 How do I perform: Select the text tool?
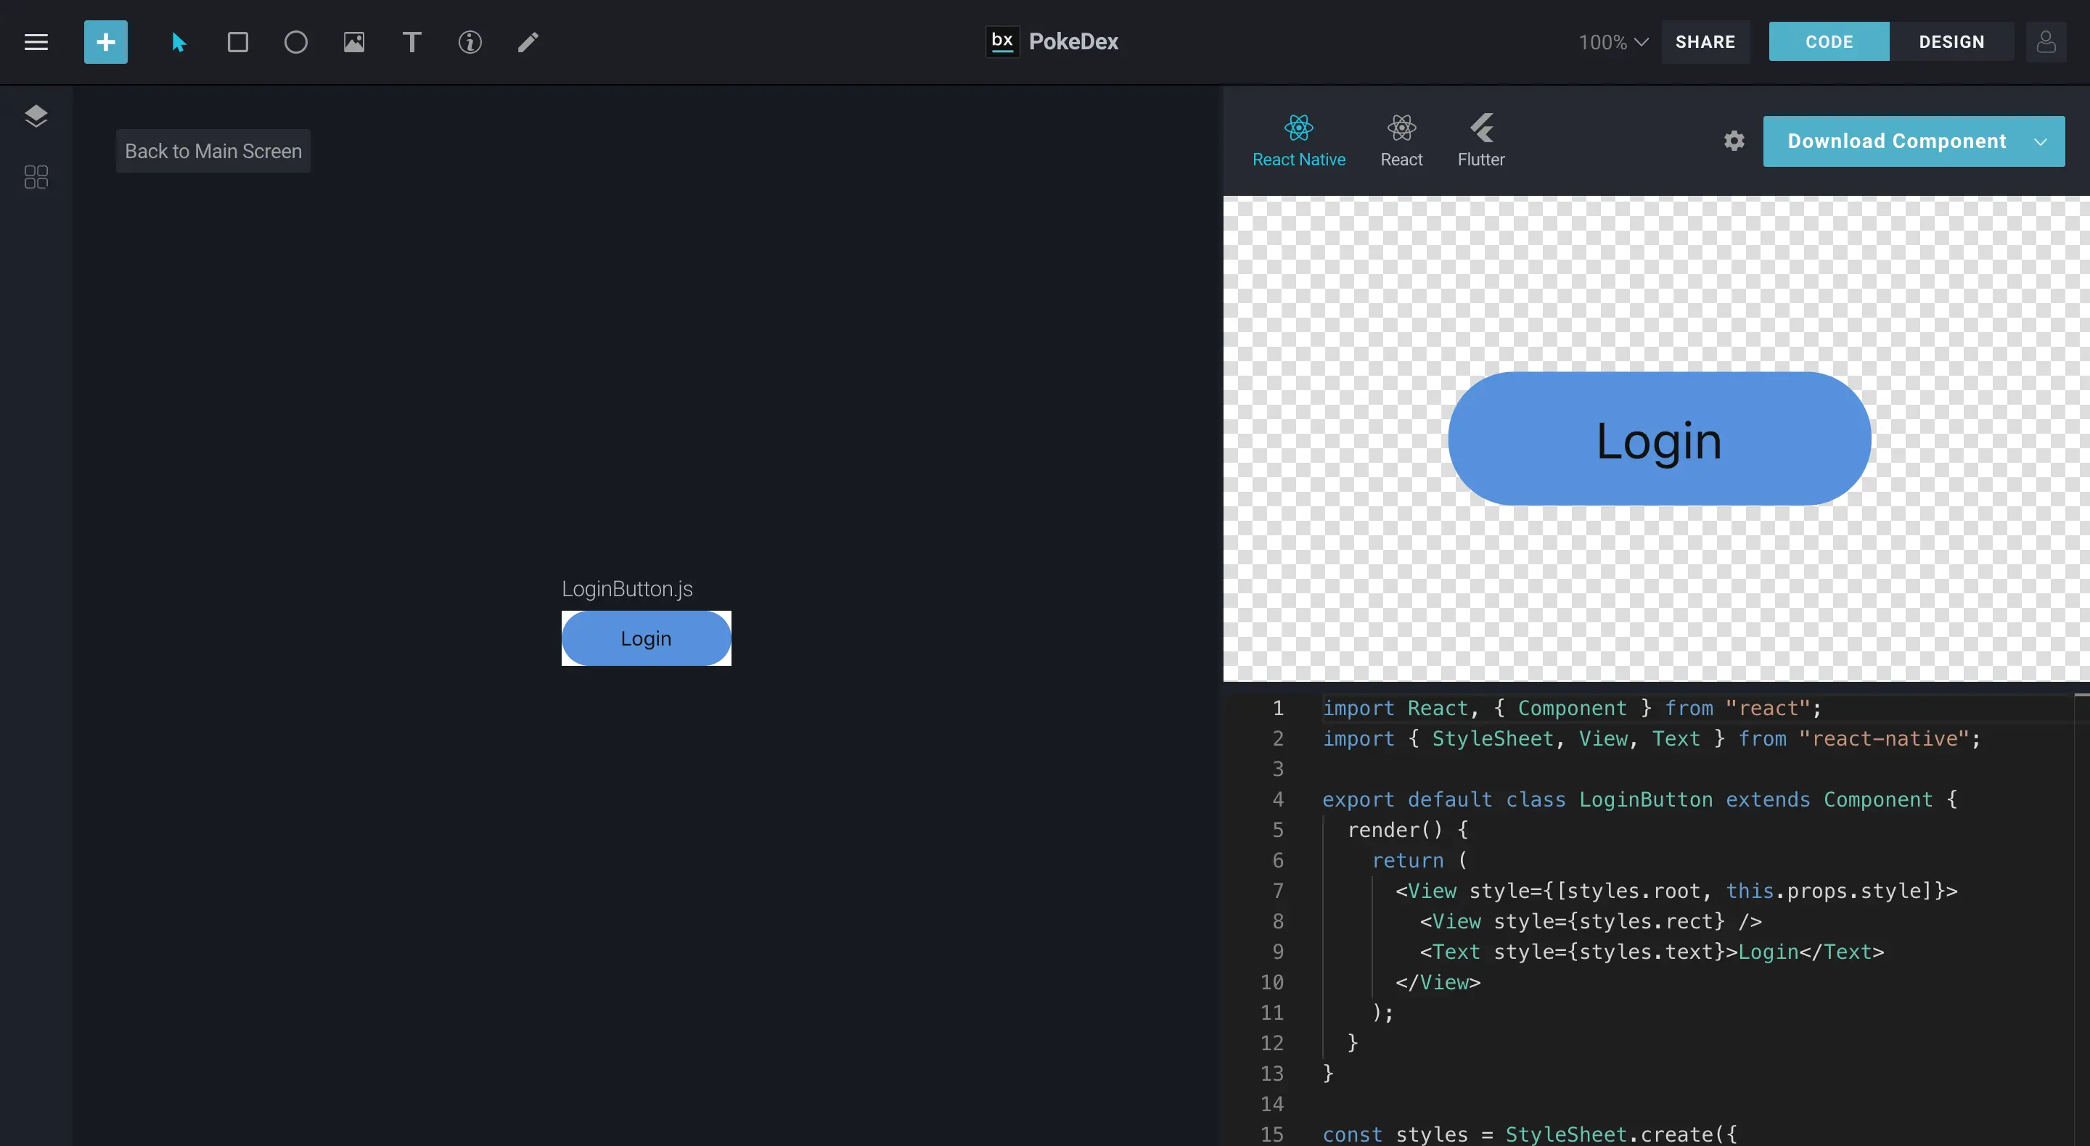tap(411, 41)
